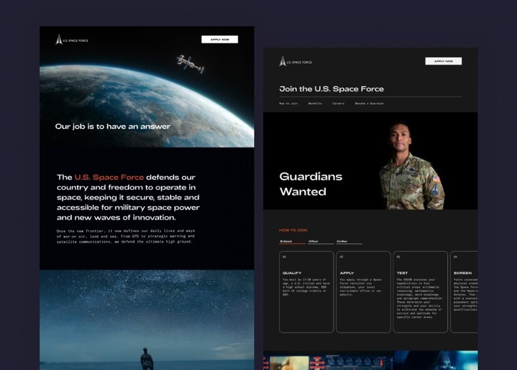Select the Apply card labeled 02
This screenshot has width=517, height=370.
tap(363, 292)
